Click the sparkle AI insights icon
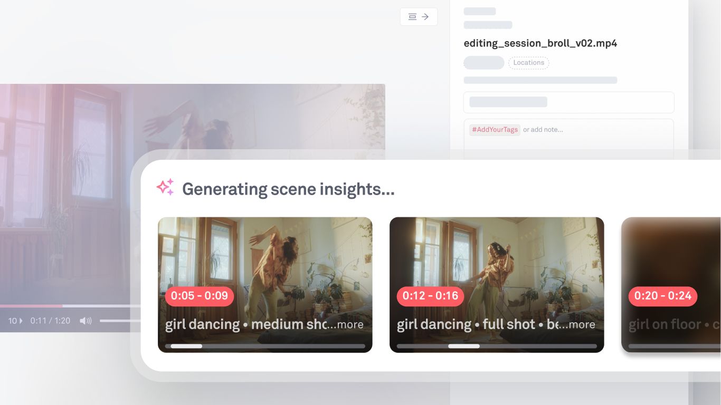This screenshot has width=721, height=405. point(165,188)
